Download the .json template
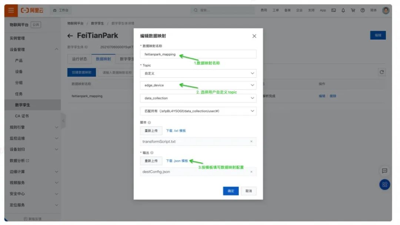This screenshot has width=400, height=225. [177, 161]
